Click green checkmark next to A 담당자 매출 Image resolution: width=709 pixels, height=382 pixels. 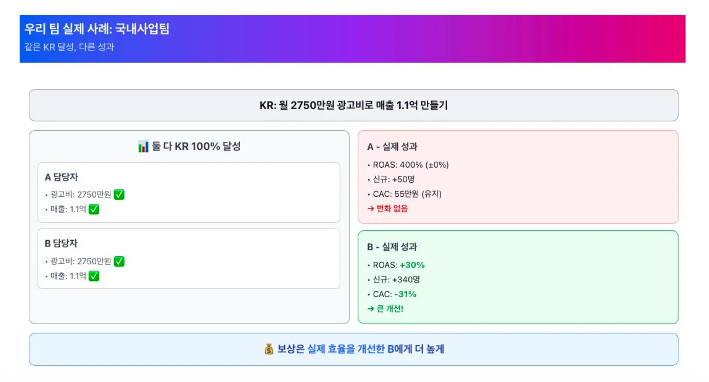[94, 209]
